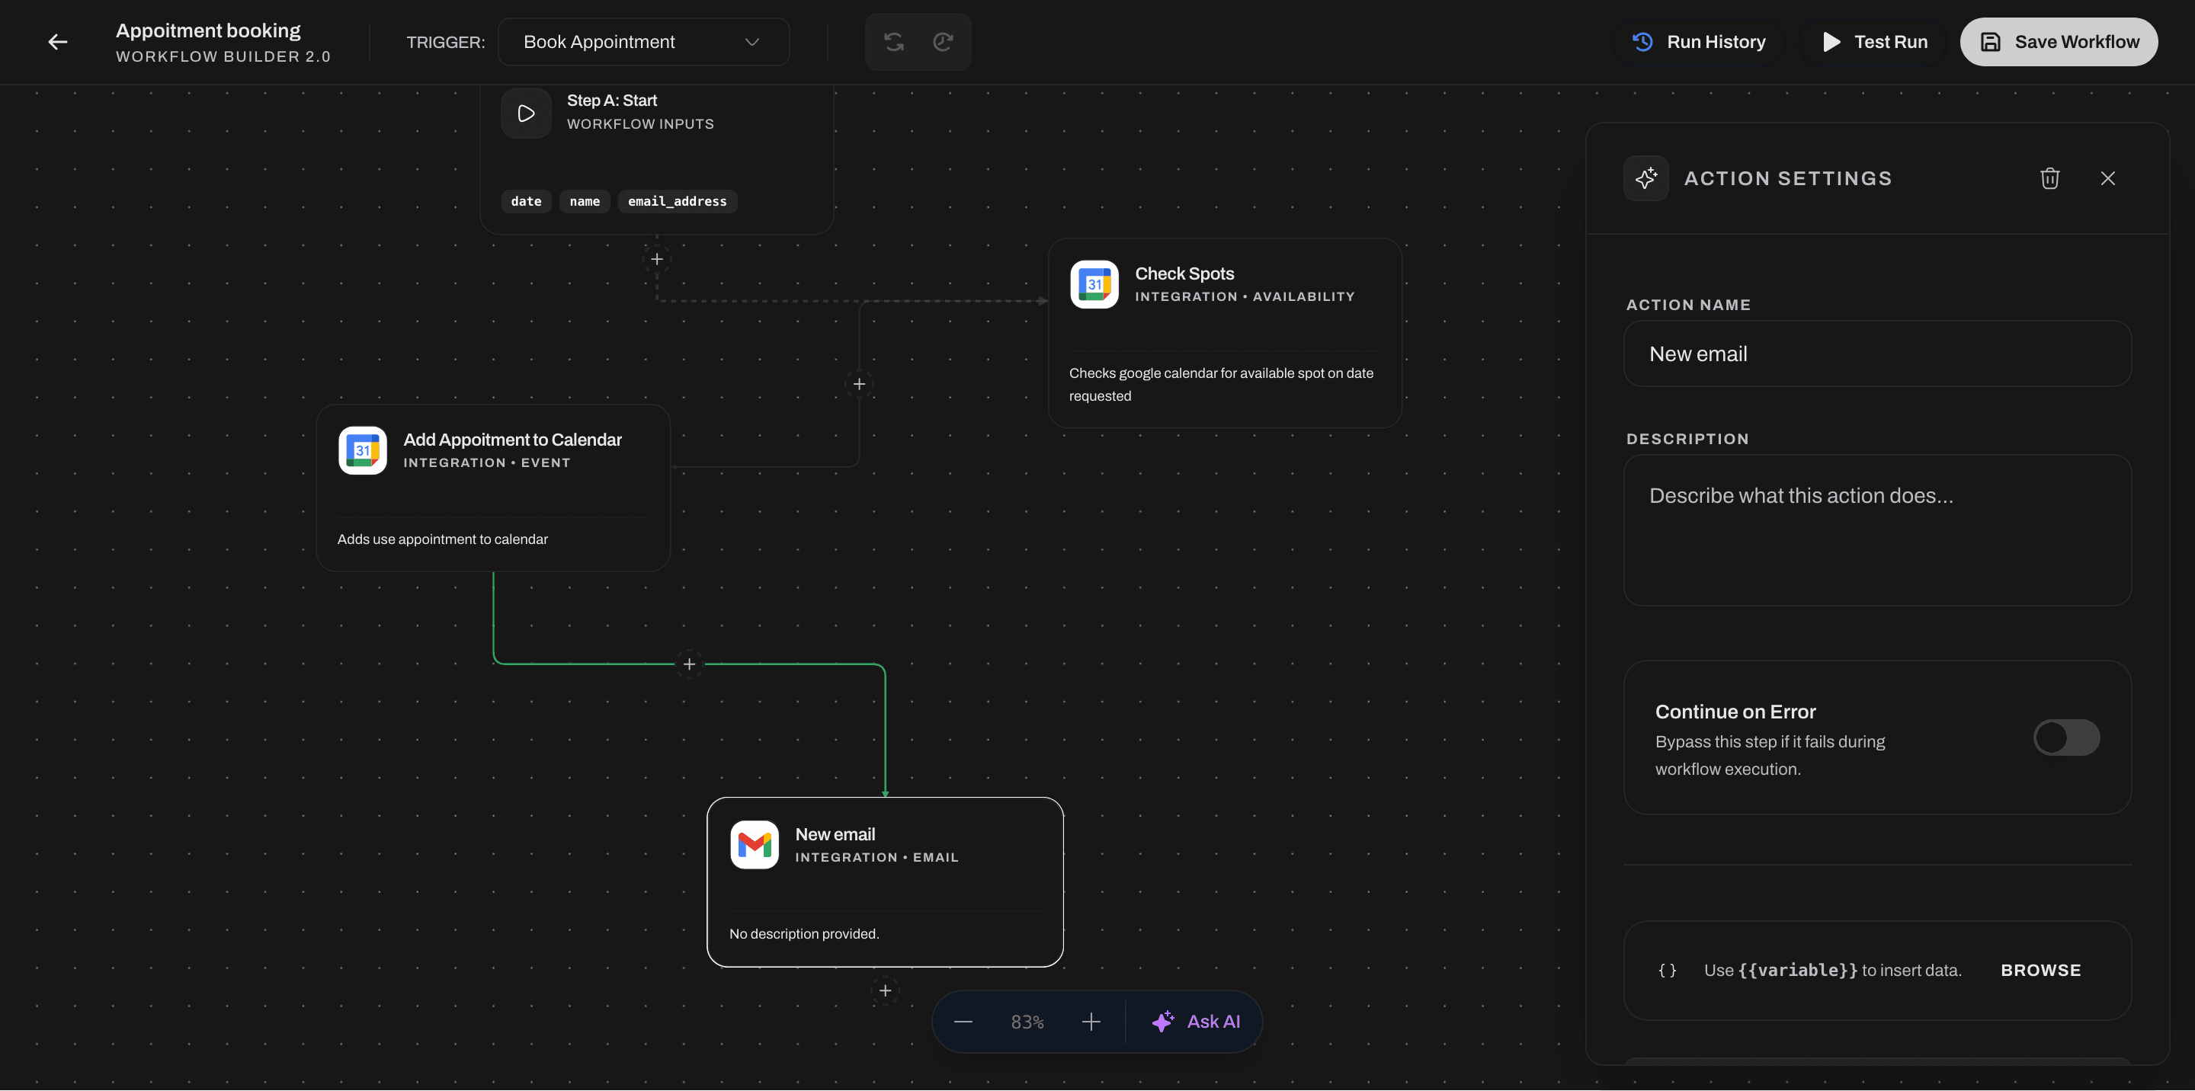The height and width of the screenshot is (1091, 2195).
Task: Click the Test Run play triangle icon
Action: [x=1831, y=42]
